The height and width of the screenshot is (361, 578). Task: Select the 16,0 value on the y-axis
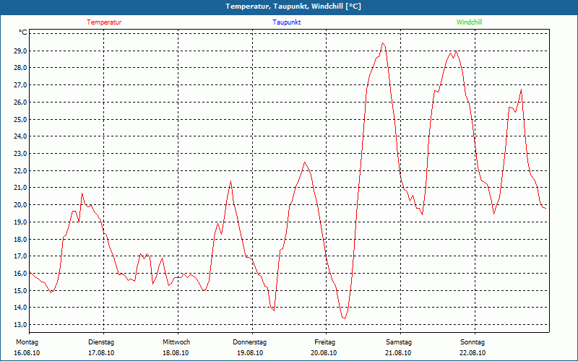coord(21,274)
